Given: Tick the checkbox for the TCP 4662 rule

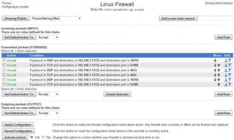Looking at the screenshot, I should tap(4, 75).
